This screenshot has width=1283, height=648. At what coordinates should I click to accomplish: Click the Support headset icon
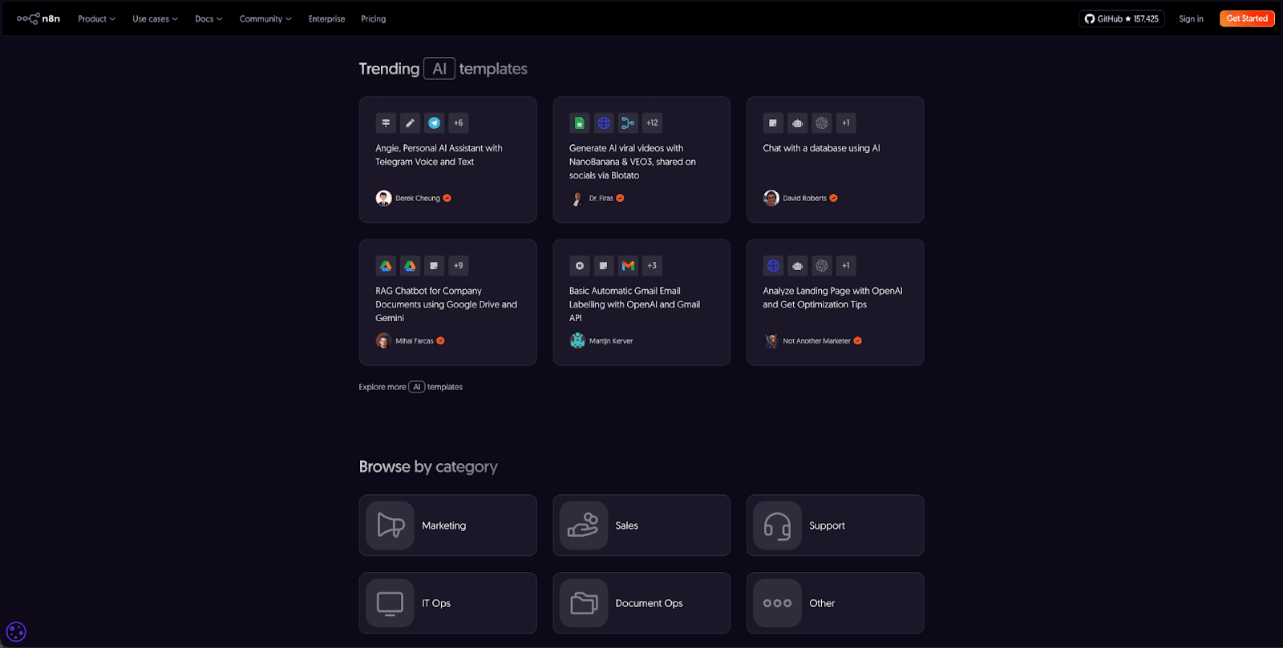[x=777, y=525]
